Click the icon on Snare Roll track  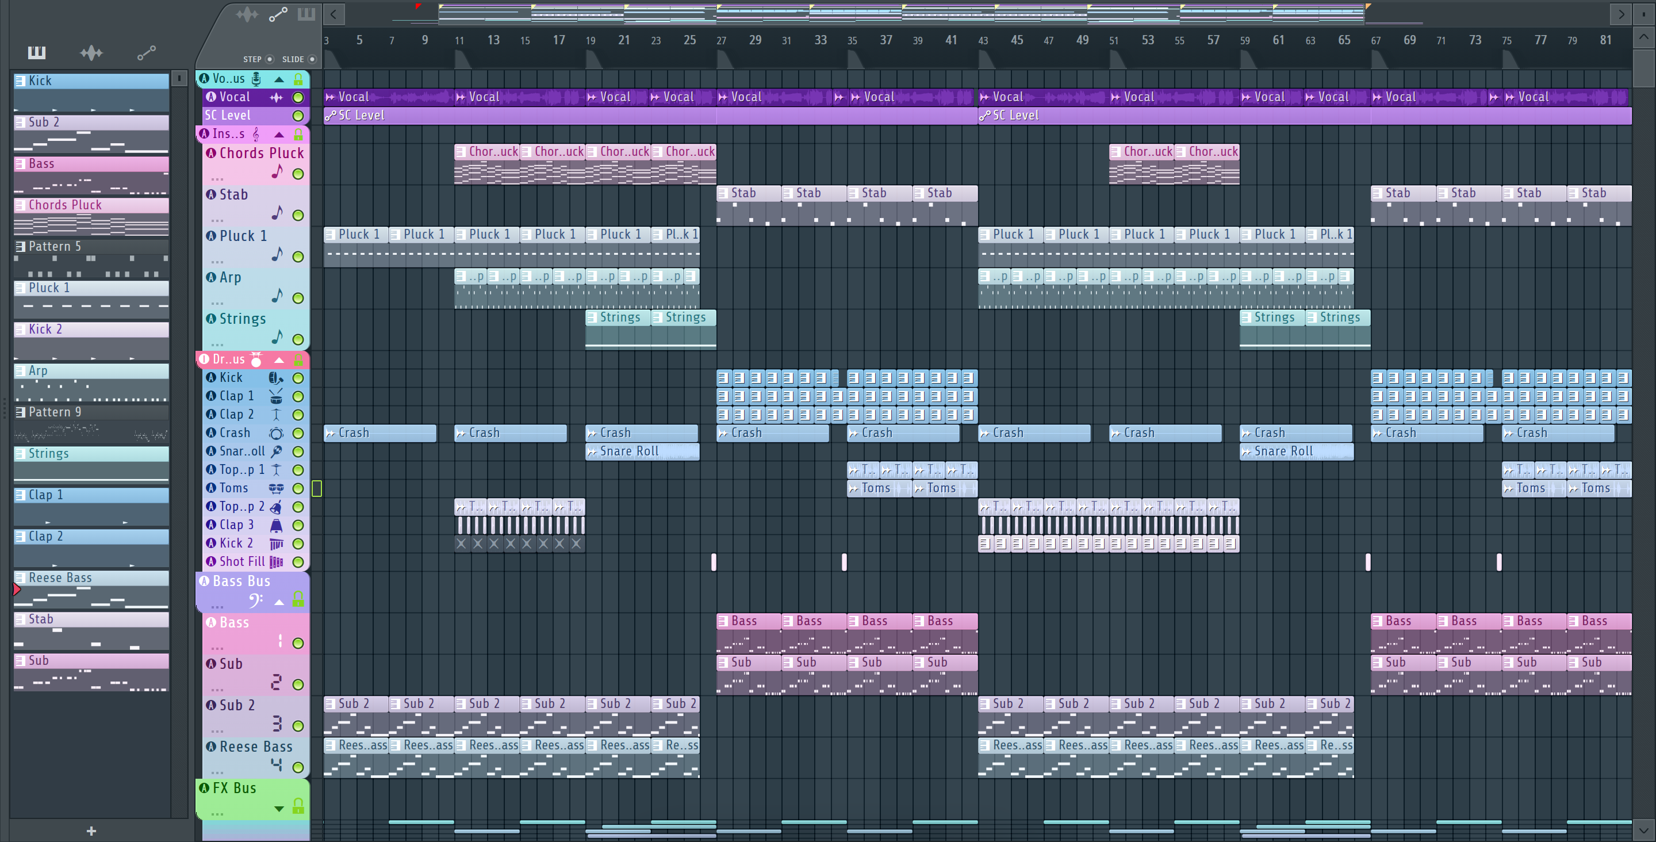[x=276, y=451]
